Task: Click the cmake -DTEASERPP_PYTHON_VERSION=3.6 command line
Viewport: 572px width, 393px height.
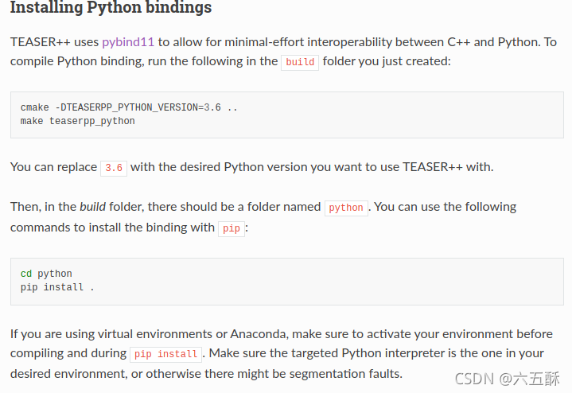Action: tap(129, 107)
